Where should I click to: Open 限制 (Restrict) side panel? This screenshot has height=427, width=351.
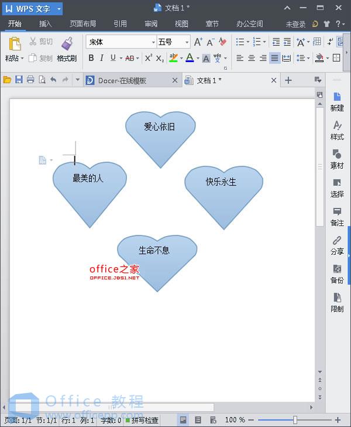click(337, 303)
